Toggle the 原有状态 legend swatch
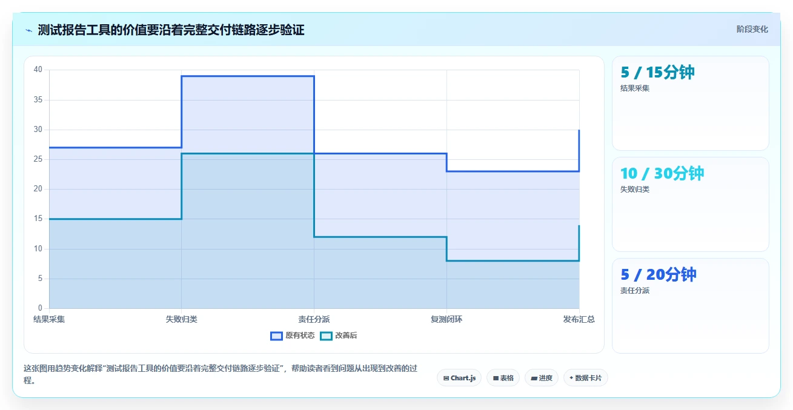Image resolution: width=793 pixels, height=410 pixels. tap(276, 336)
